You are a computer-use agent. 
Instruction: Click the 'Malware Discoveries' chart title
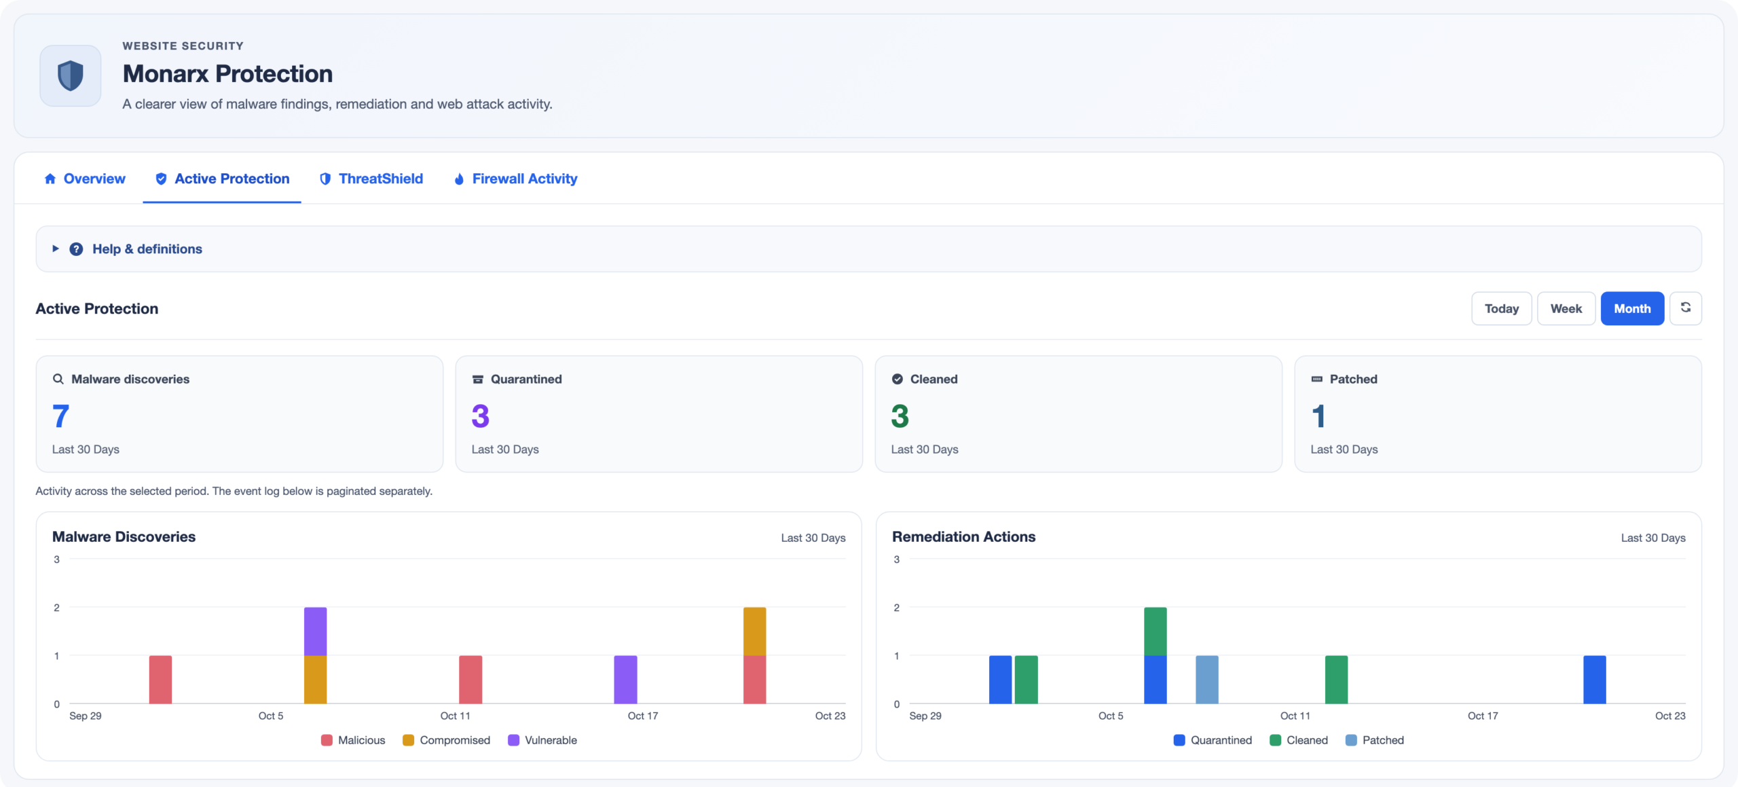(x=124, y=536)
